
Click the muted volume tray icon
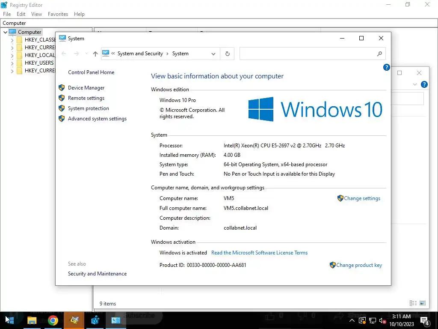coord(382,320)
